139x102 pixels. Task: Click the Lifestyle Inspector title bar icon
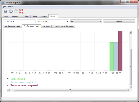(3, 3)
